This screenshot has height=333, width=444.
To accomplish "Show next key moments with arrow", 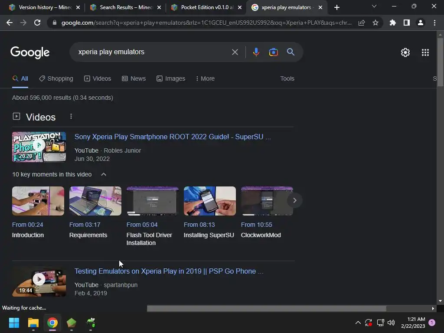I will click(x=294, y=200).
